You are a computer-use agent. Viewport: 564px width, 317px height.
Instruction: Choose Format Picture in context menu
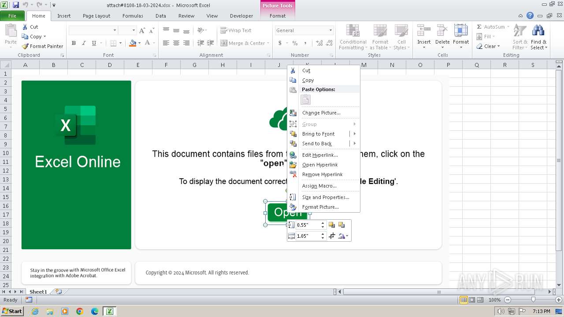click(324, 207)
